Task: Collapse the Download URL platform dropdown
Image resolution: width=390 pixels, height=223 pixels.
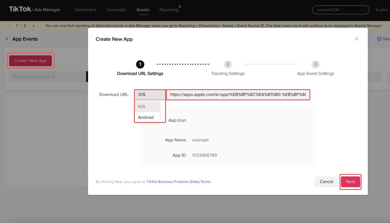Action: point(150,94)
